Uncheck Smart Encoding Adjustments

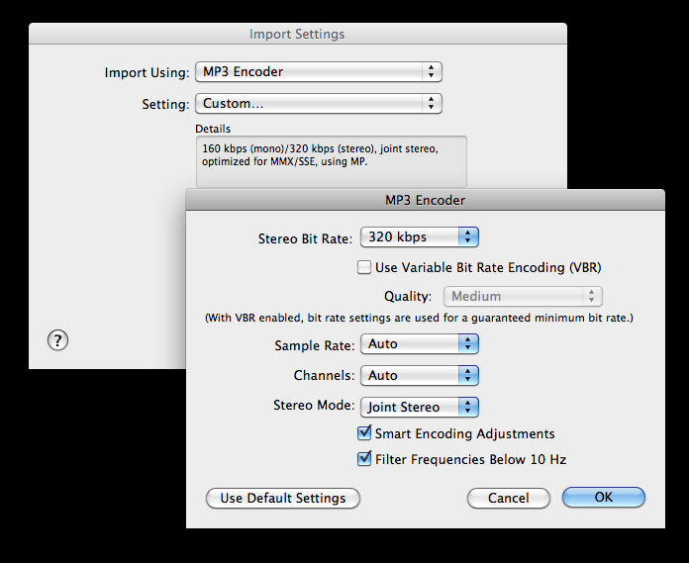[364, 433]
